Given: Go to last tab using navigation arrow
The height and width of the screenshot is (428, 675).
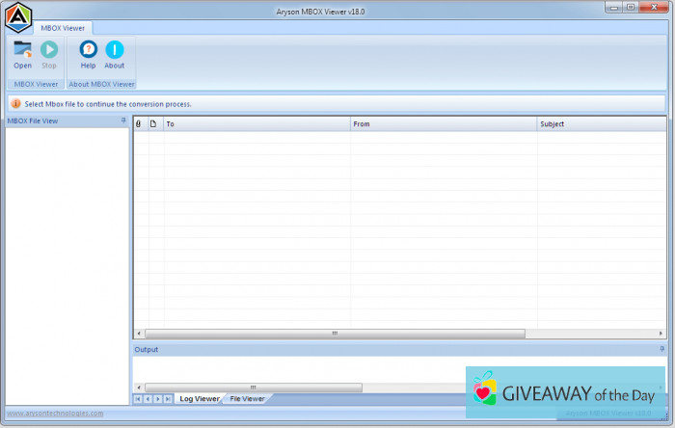Looking at the screenshot, I should point(168,398).
